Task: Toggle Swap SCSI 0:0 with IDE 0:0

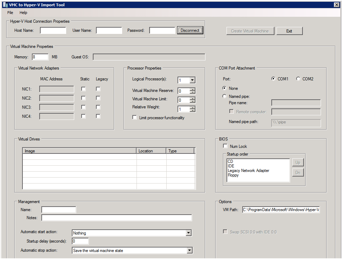Action: click(x=225, y=231)
